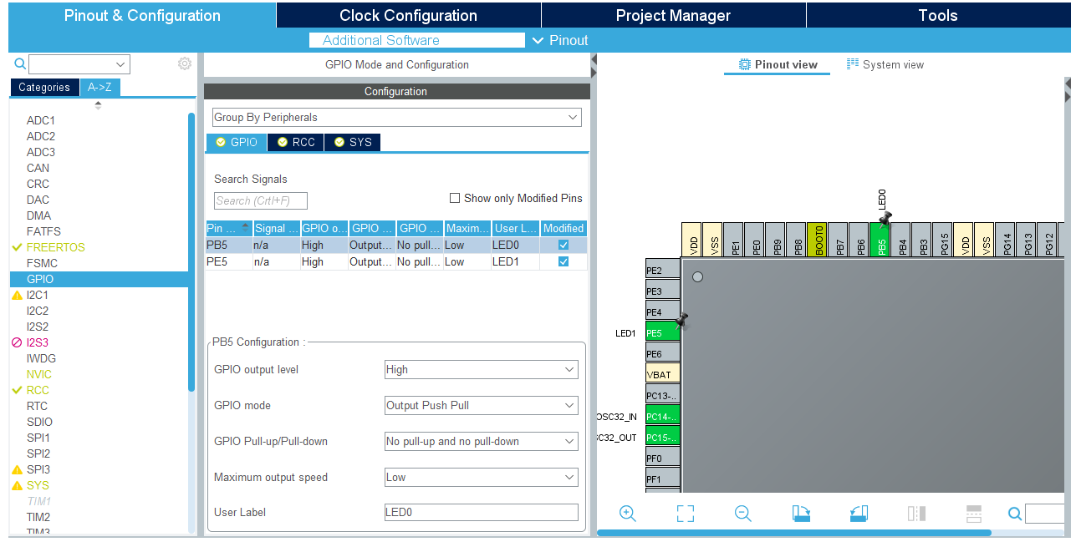Viewport: 1076px width, 542px height.
Task: Switch to System view tab
Action: click(885, 64)
